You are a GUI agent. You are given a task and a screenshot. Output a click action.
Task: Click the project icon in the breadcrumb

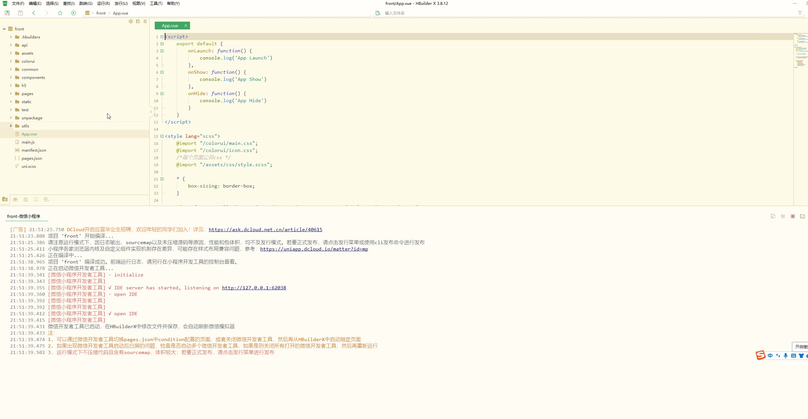87,13
